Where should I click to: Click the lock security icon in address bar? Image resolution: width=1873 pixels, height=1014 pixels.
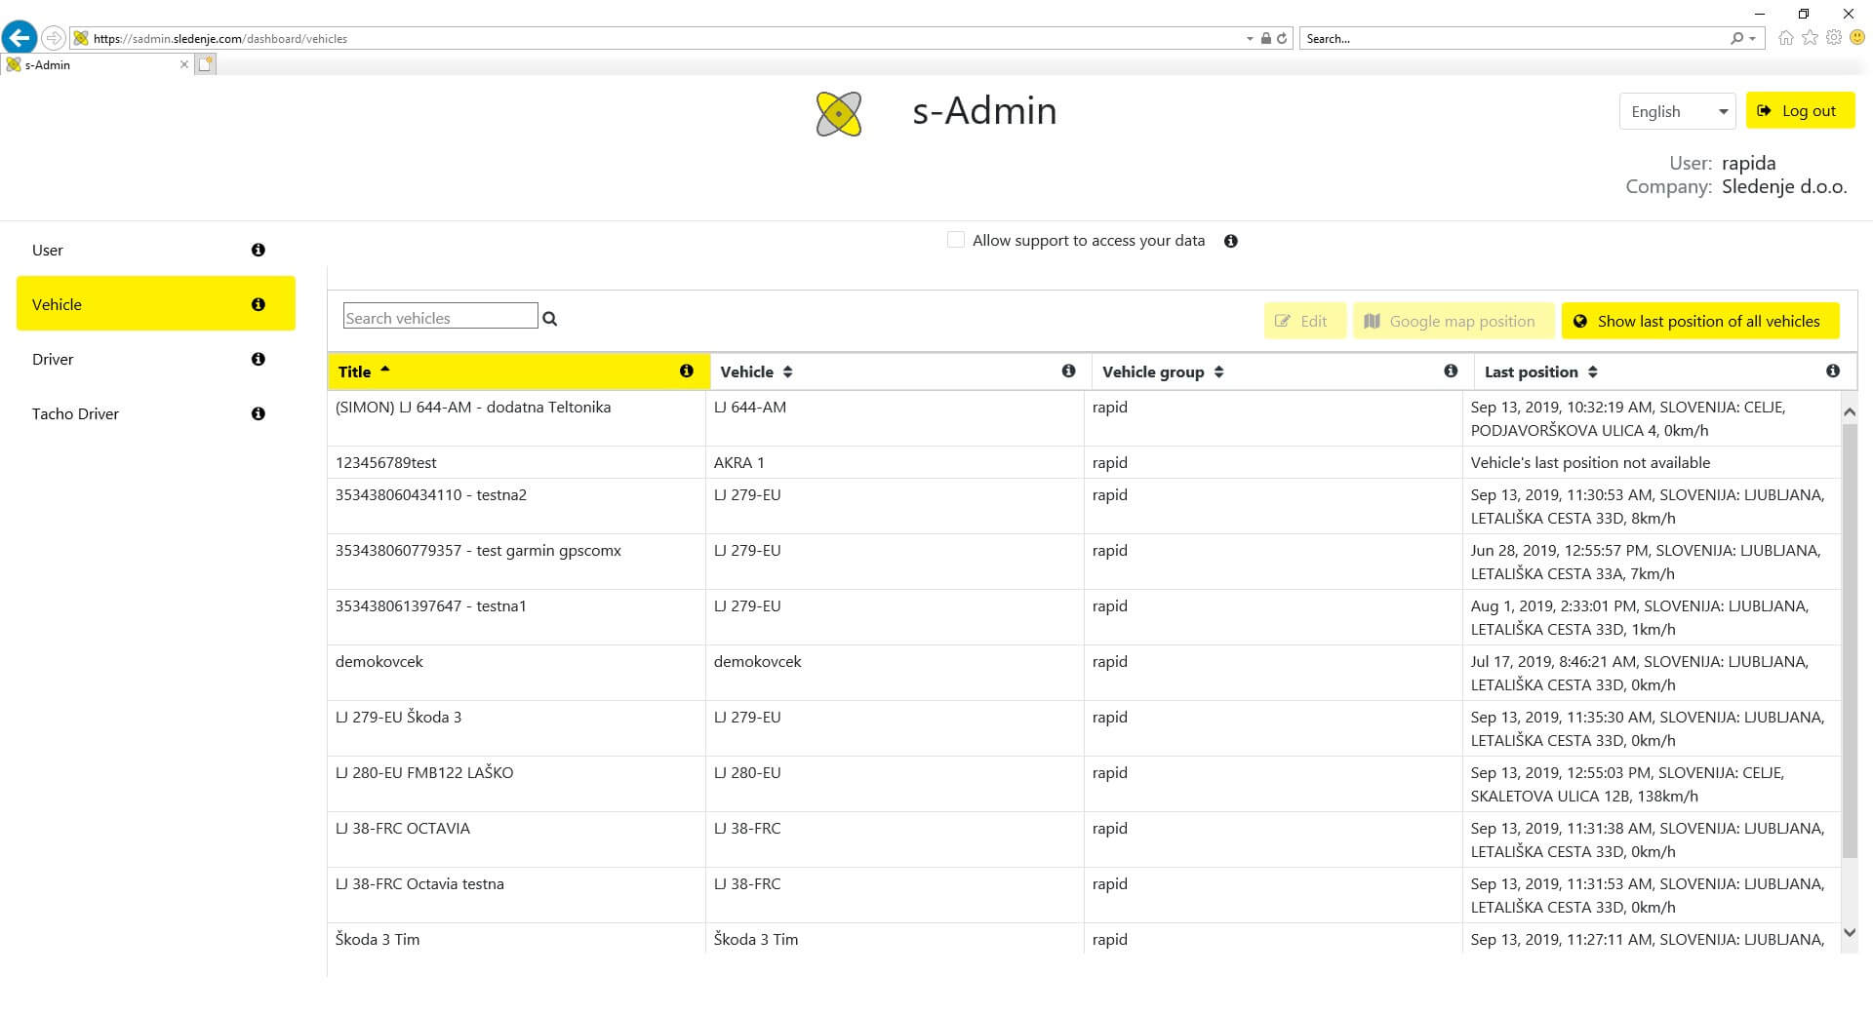click(1265, 39)
